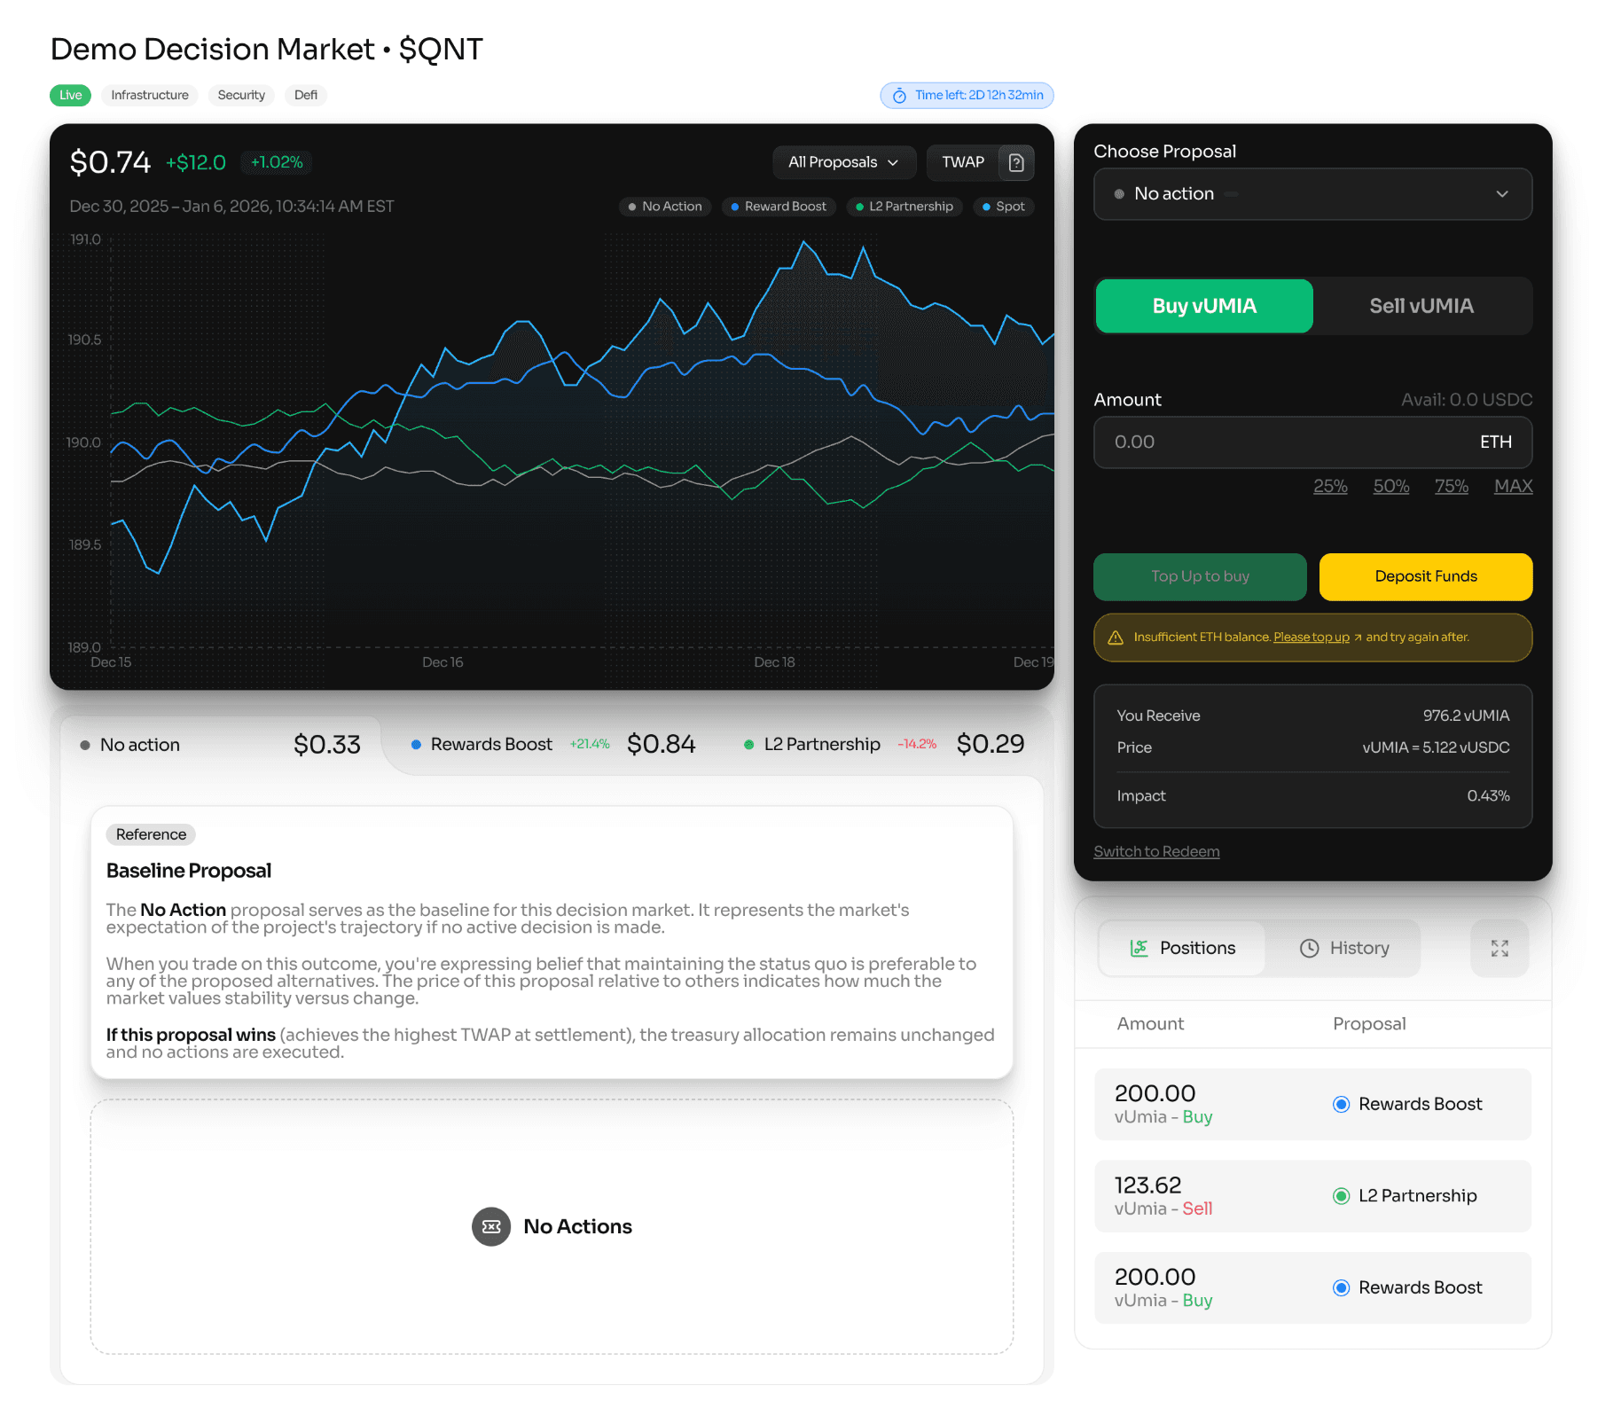Click the warning icon in the insufficient ETH alert

(1116, 637)
